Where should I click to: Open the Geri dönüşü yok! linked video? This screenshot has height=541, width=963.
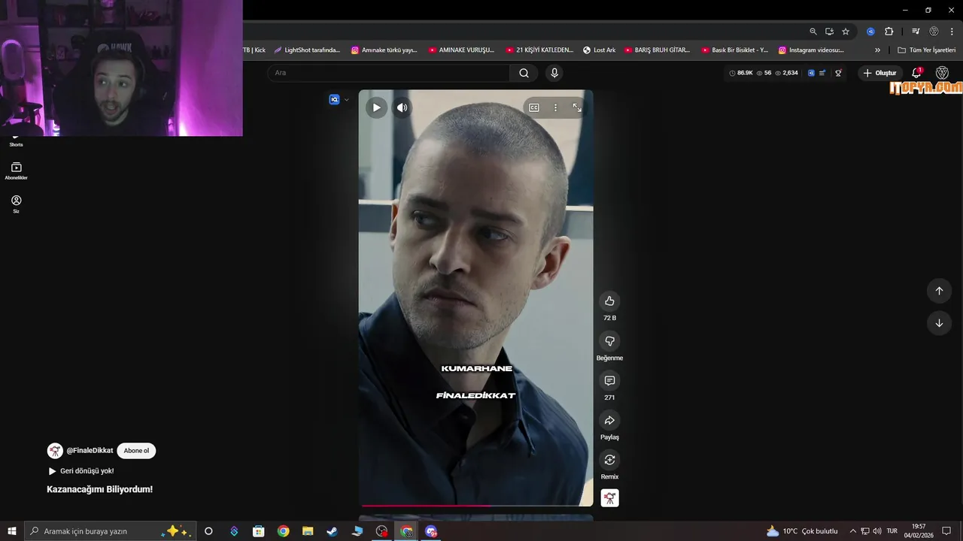coord(81,471)
